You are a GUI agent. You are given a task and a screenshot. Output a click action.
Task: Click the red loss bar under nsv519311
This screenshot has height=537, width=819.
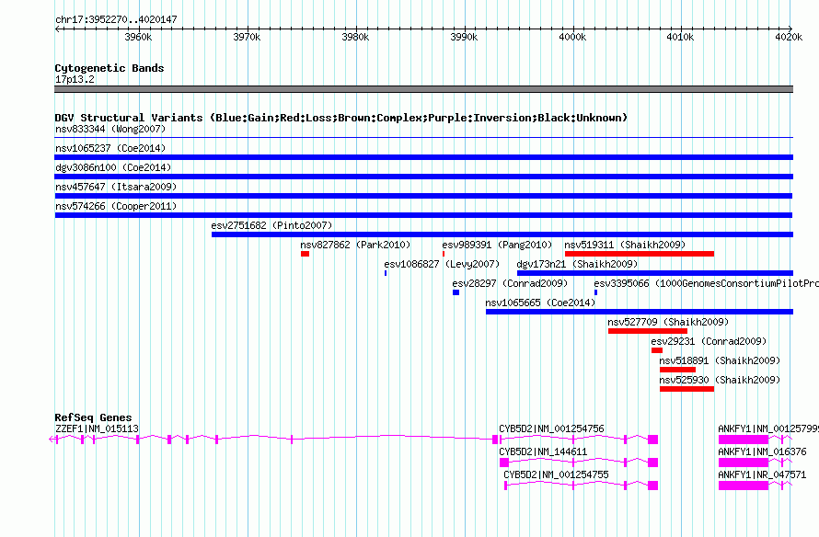[640, 254]
